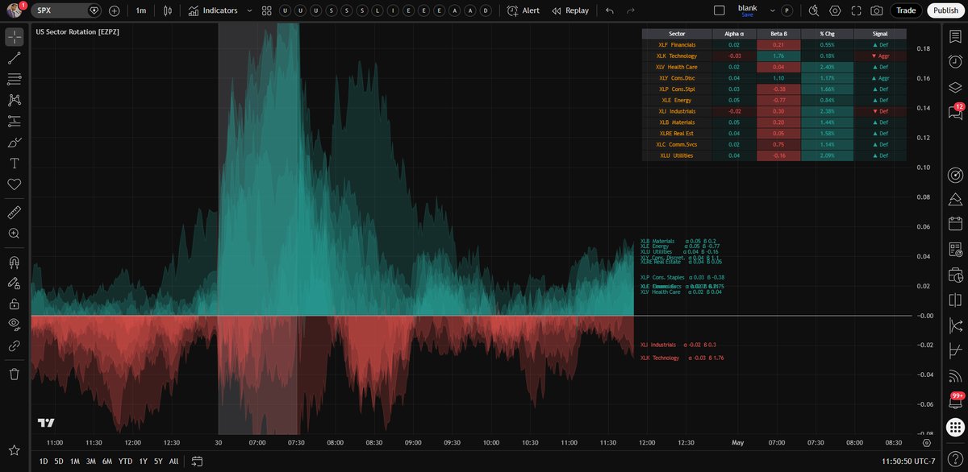Select the chart layout square icon
968x472 pixels.
pos(720,10)
